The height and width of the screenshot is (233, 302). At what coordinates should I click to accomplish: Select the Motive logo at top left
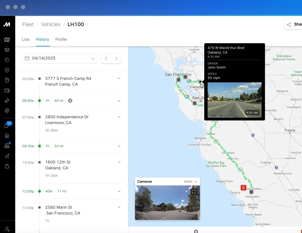click(x=7, y=24)
